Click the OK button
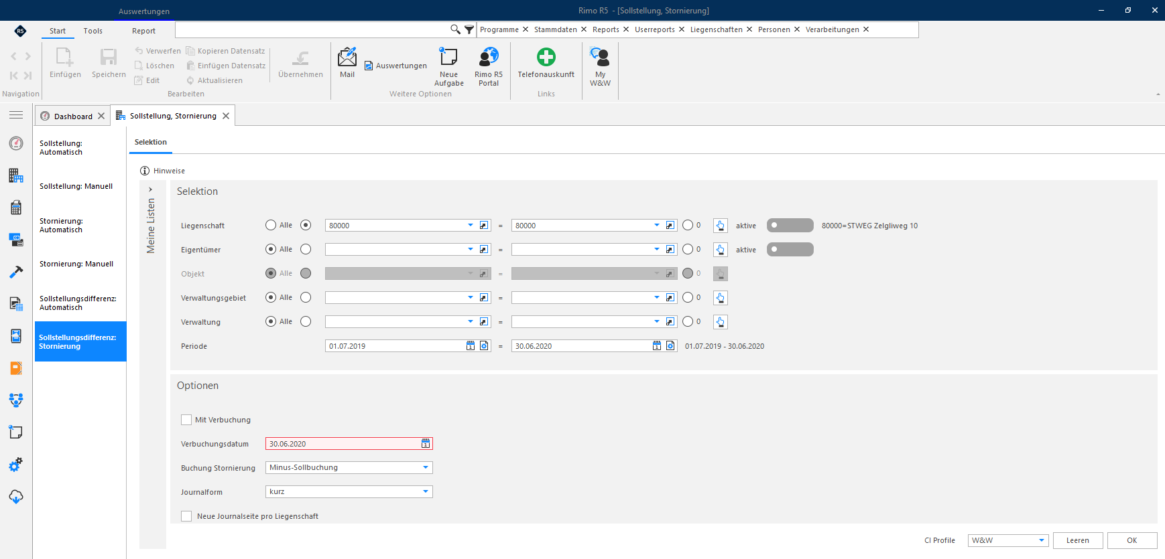 coord(1132,540)
